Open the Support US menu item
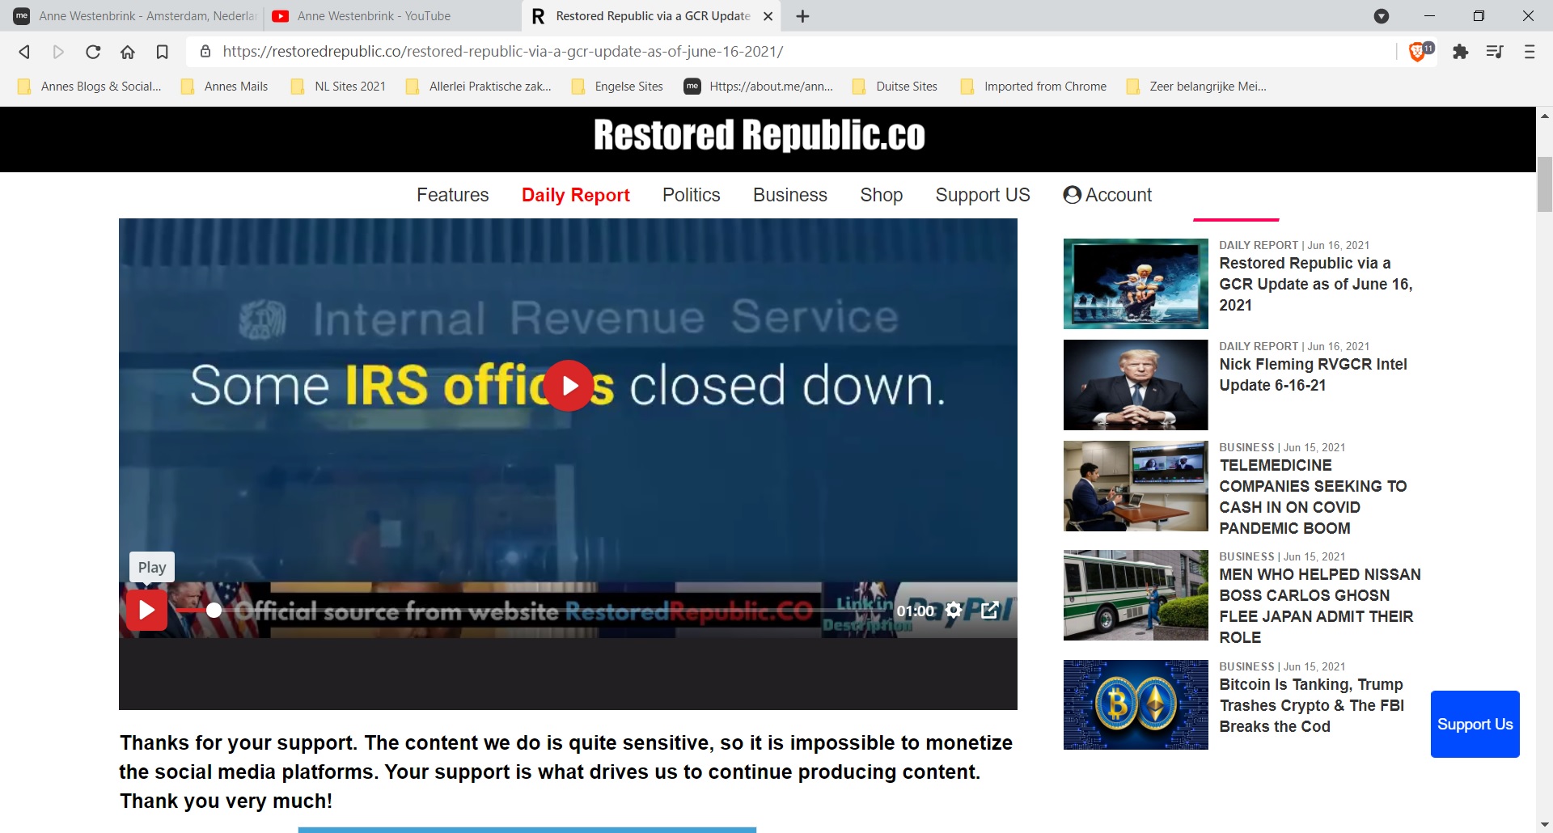The width and height of the screenshot is (1553, 833). coord(983,195)
